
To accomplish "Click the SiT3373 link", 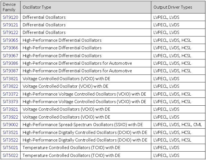I will (x=10, y=102).
